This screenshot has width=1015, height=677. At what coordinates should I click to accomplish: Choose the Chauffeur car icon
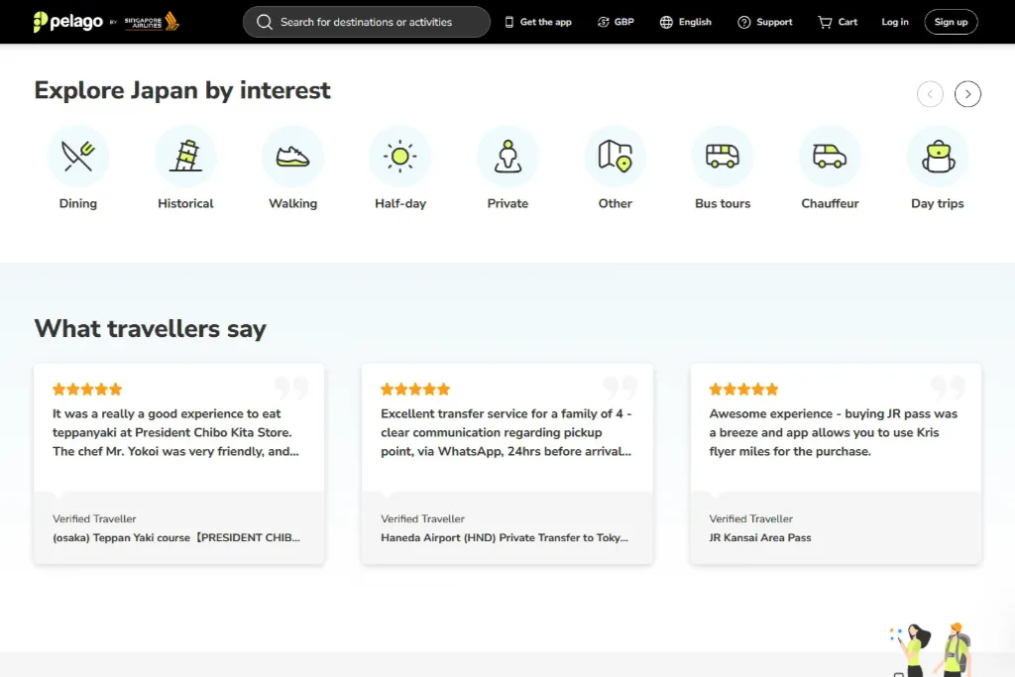830,157
